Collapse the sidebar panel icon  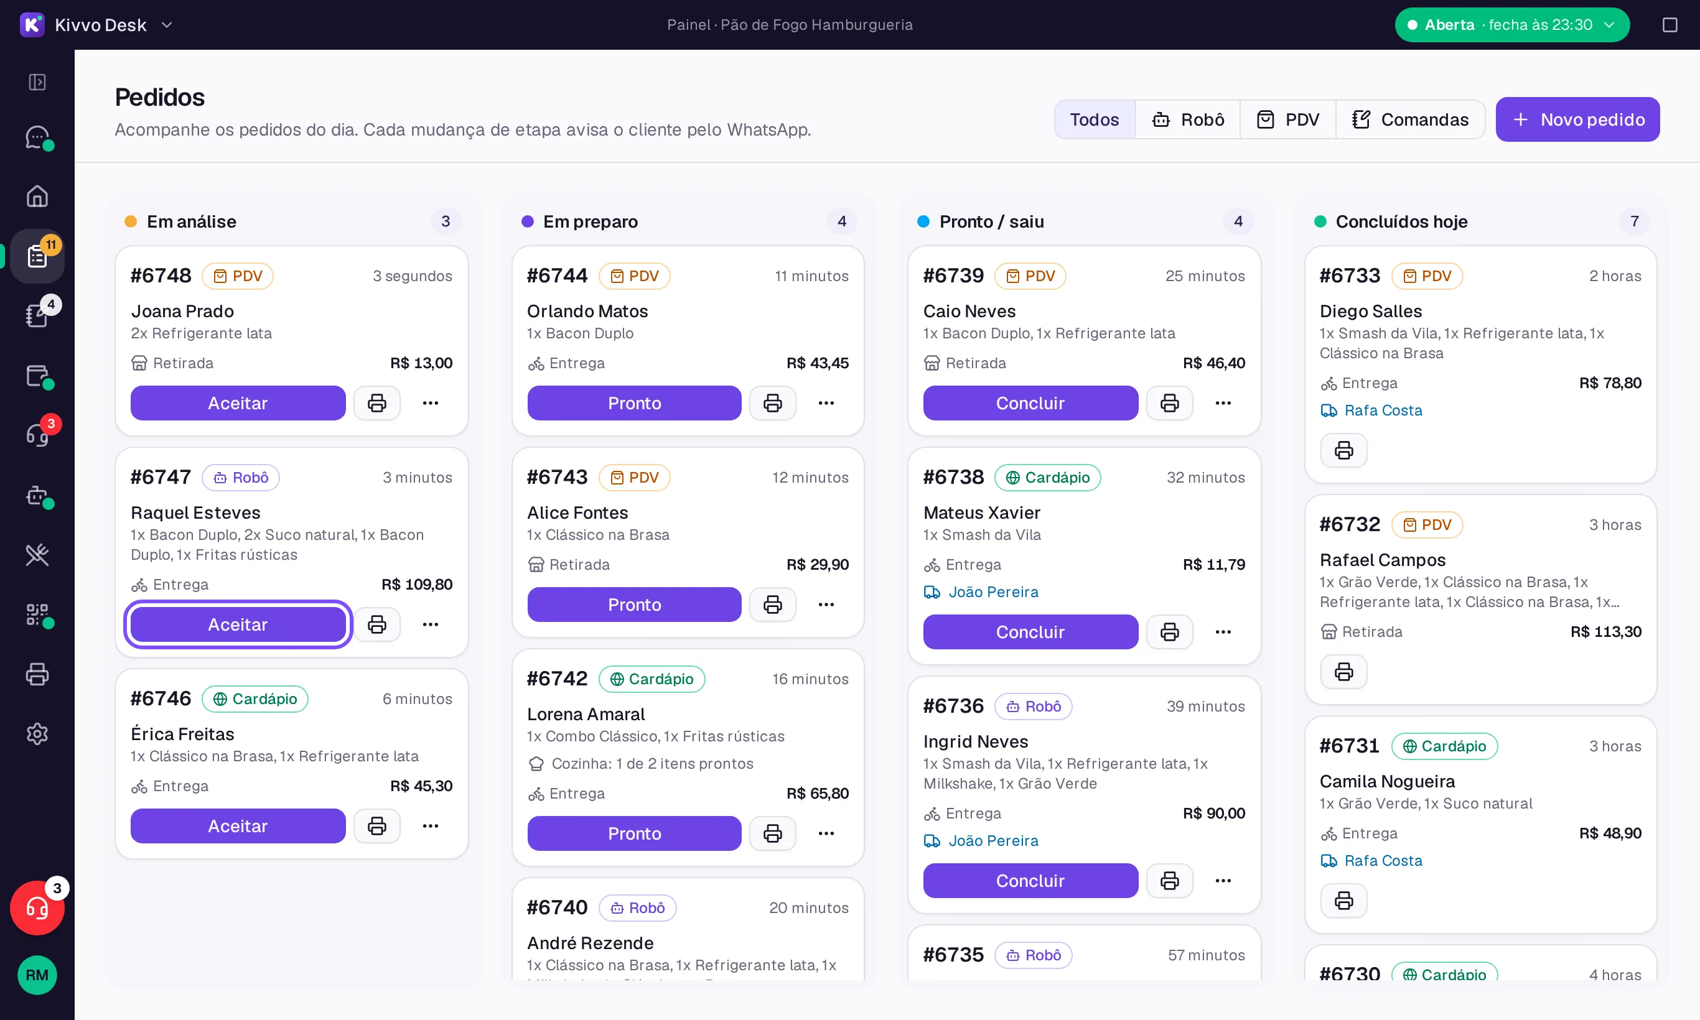(x=37, y=83)
